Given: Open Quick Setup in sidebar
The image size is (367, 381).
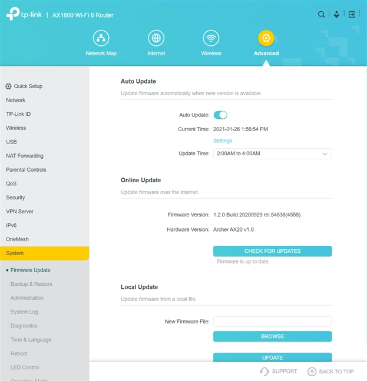Looking at the screenshot, I should click(x=28, y=86).
